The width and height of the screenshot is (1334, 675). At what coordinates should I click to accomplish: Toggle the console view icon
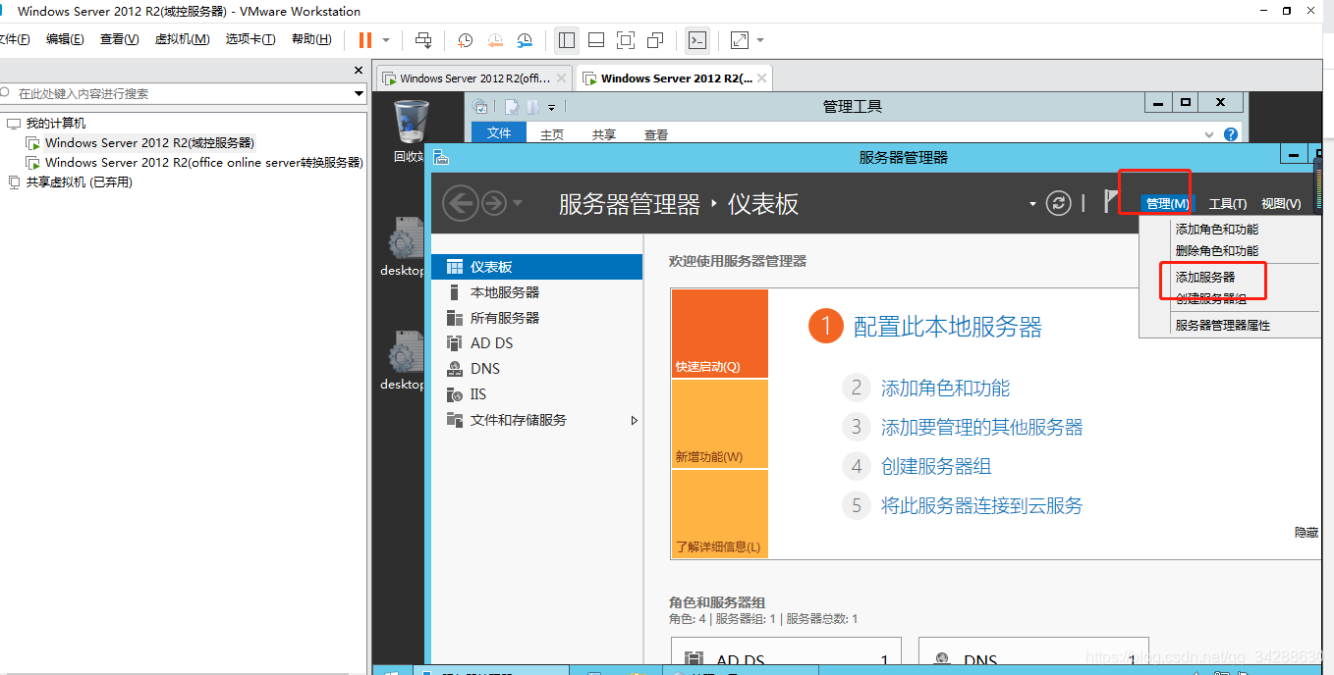(x=696, y=40)
